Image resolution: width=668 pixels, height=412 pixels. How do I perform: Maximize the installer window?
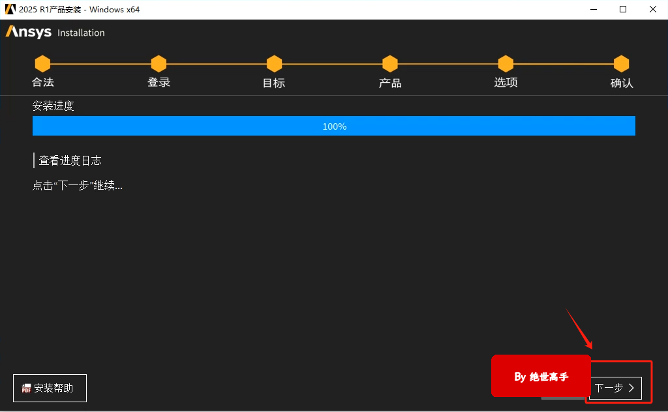point(623,9)
